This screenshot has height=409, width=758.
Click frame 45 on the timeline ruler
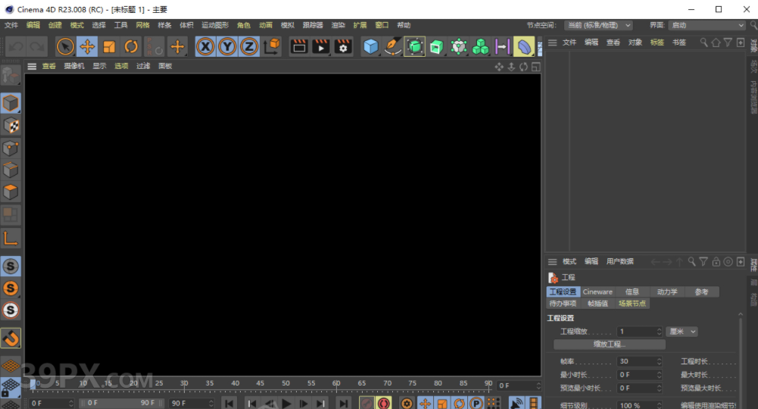pos(260,384)
